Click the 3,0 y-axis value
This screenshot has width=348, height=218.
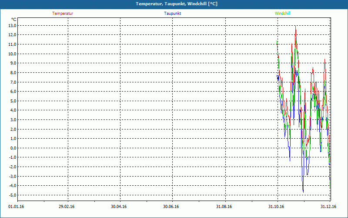click(x=13, y=119)
